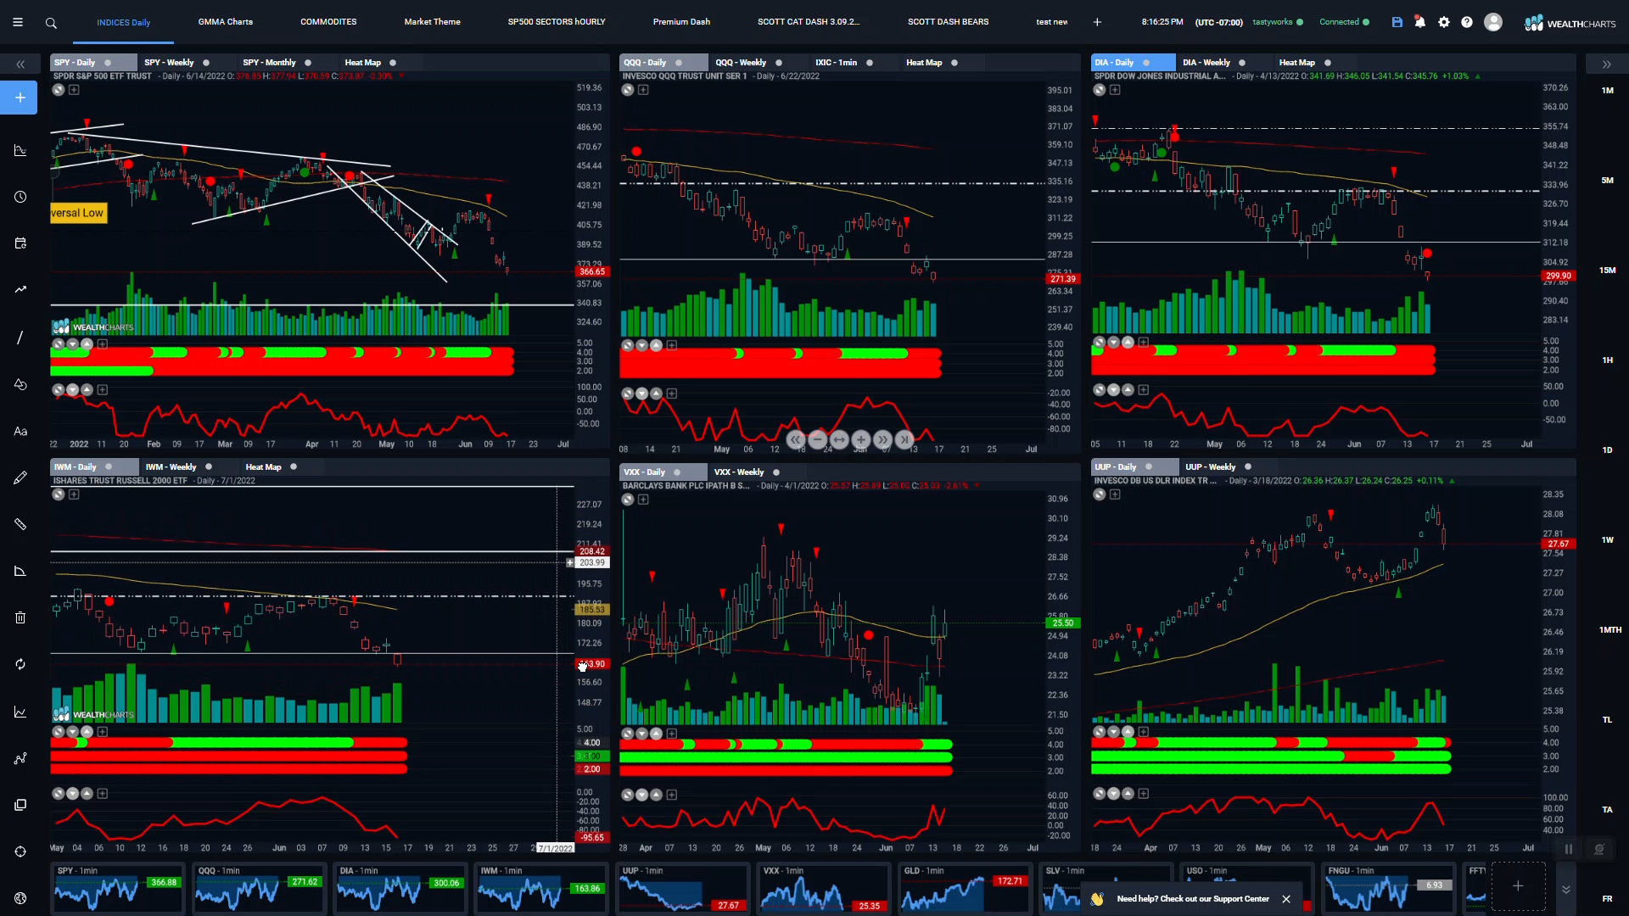
Task: Add a new workspace tab plus
Action: pos(1097,22)
